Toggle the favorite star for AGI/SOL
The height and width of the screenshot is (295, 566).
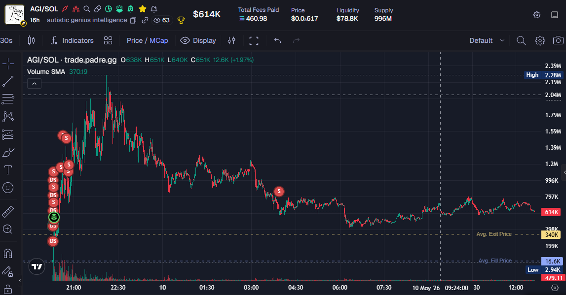pyautogui.click(x=143, y=9)
